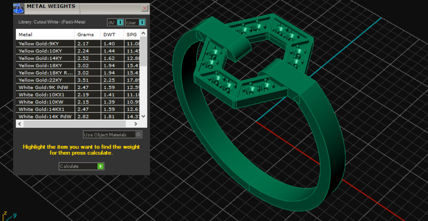This screenshot has width=428, height=221.
Task: Toggle the GV library switch
Action: (120, 23)
